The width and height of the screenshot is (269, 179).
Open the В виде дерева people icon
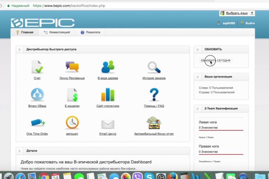coord(108,67)
